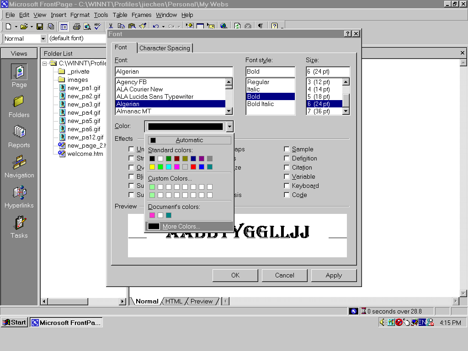Switch to the Character Spacing tab

click(165, 48)
